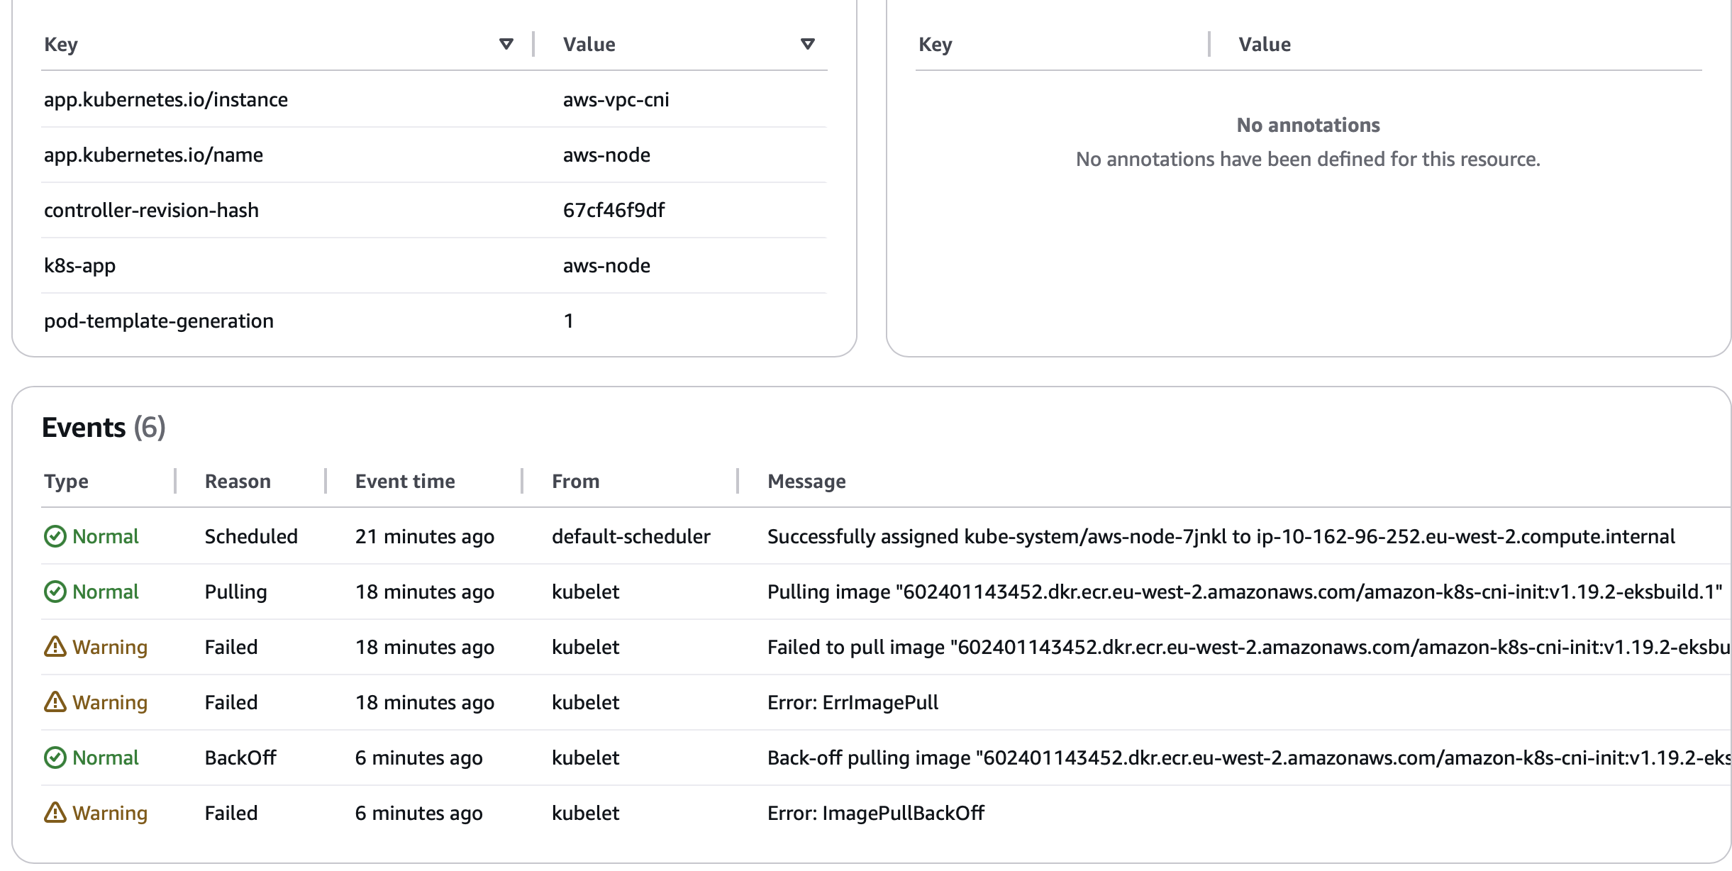
Task: Click the Normal checkmark icon for Pulling event
Action: (x=55, y=592)
